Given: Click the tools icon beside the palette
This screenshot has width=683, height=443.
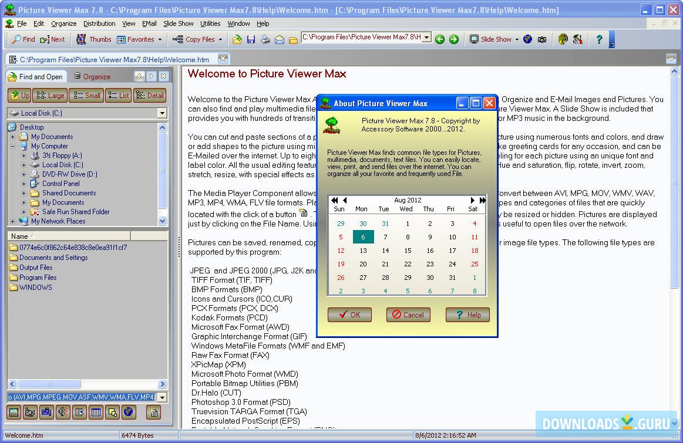Looking at the screenshot, I should pyautogui.click(x=578, y=39).
